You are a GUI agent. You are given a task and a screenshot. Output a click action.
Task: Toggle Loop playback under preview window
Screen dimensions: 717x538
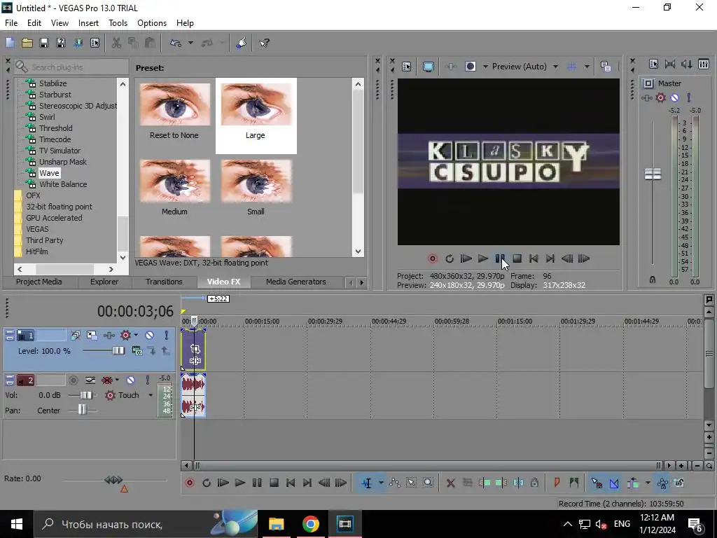tap(450, 259)
